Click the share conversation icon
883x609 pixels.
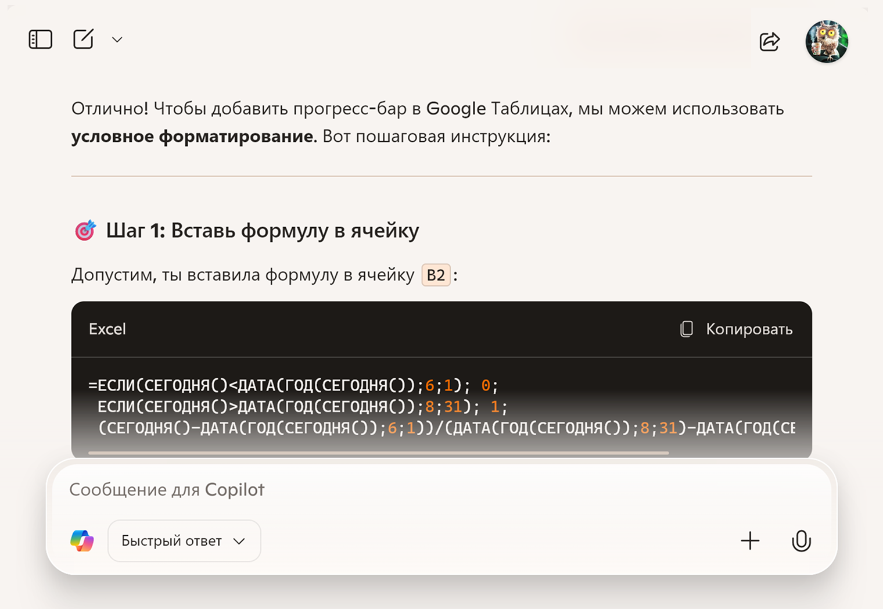770,41
